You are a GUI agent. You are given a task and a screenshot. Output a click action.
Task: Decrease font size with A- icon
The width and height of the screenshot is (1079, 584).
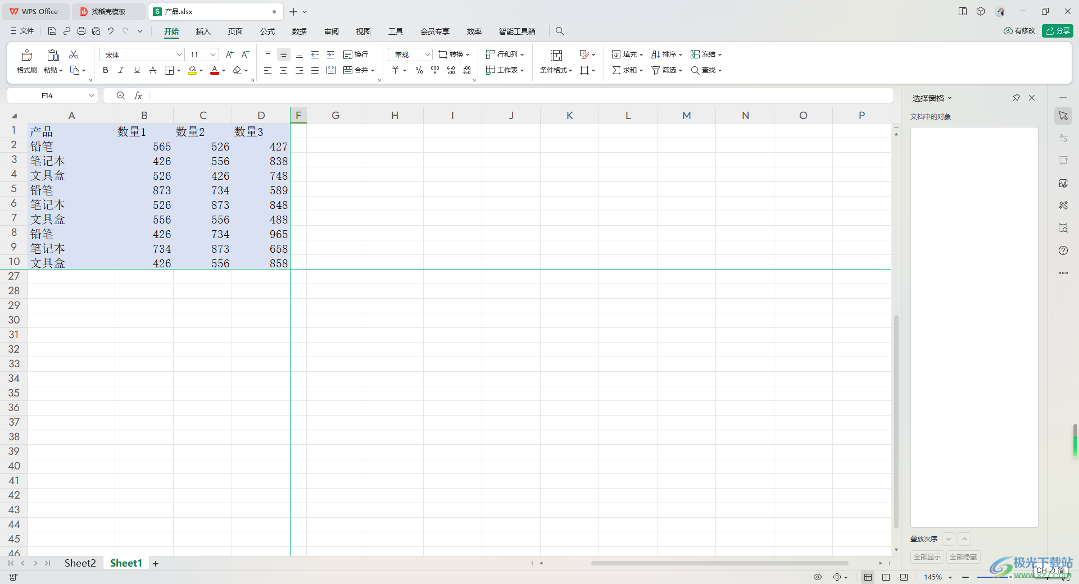click(245, 54)
